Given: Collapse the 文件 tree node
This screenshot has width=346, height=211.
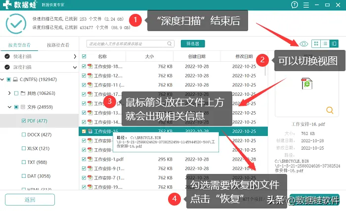Looking at the screenshot, I should (x=9, y=107).
